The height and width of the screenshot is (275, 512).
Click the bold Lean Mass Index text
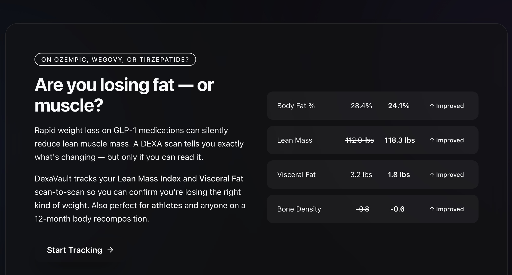point(149,179)
